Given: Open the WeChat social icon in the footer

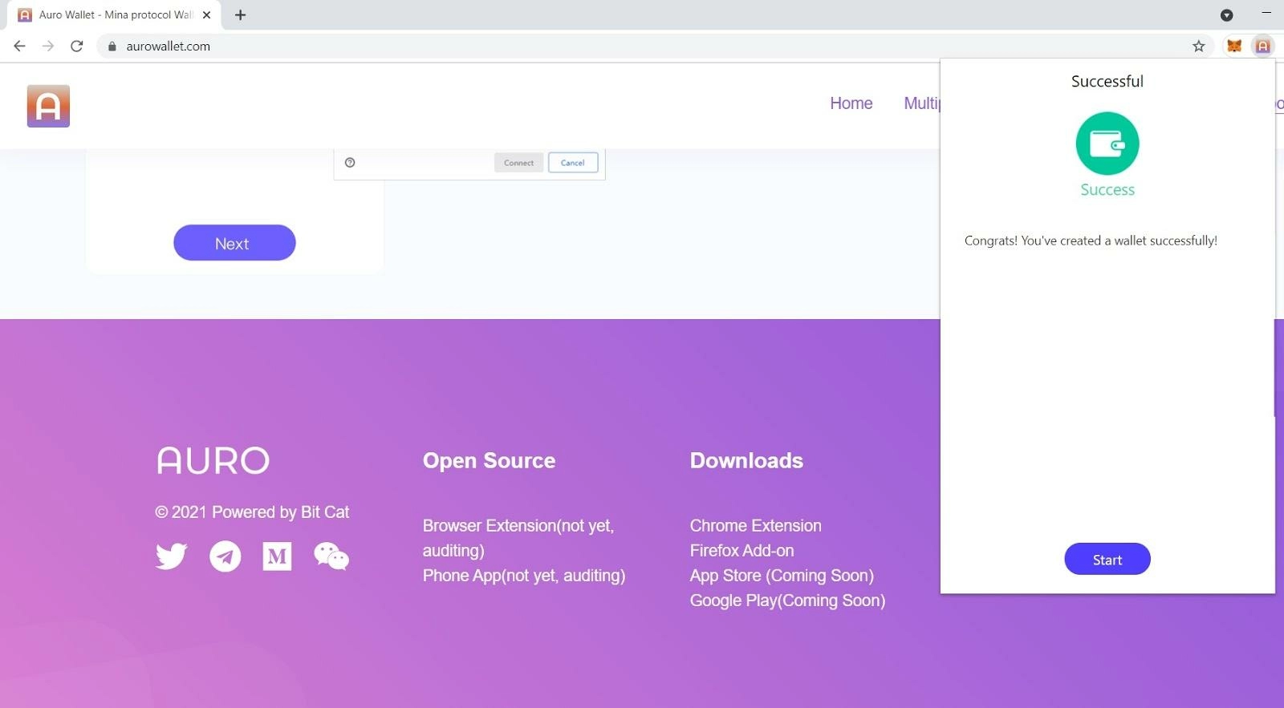Looking at the screenshot, I should (x=331, y=556).
